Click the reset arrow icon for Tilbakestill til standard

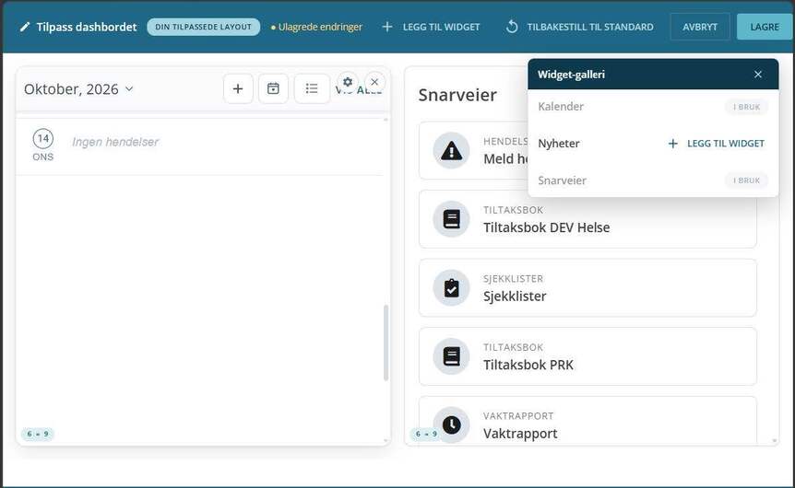(x=512, y=27)
